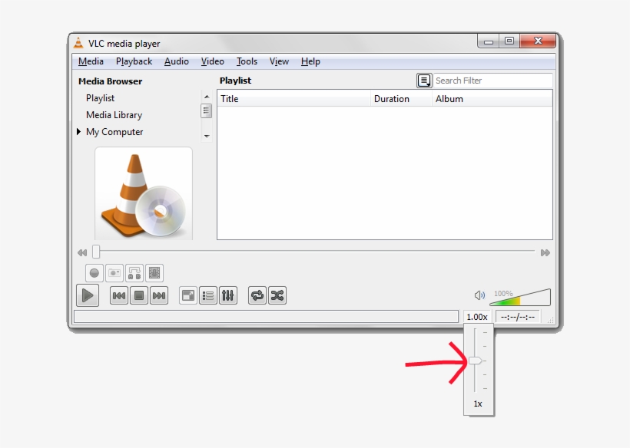Toggle the playlist view icon
The image size is (630, 448).
(208, 295)
